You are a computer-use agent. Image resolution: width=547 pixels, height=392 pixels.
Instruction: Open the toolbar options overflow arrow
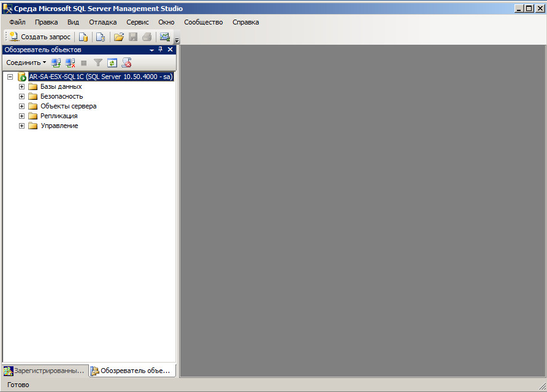click(x=177, y=40)
